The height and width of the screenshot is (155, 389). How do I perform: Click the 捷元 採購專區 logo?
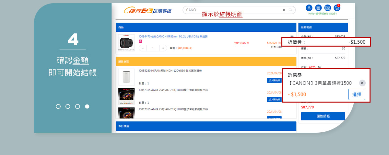[x=148, y=10]
